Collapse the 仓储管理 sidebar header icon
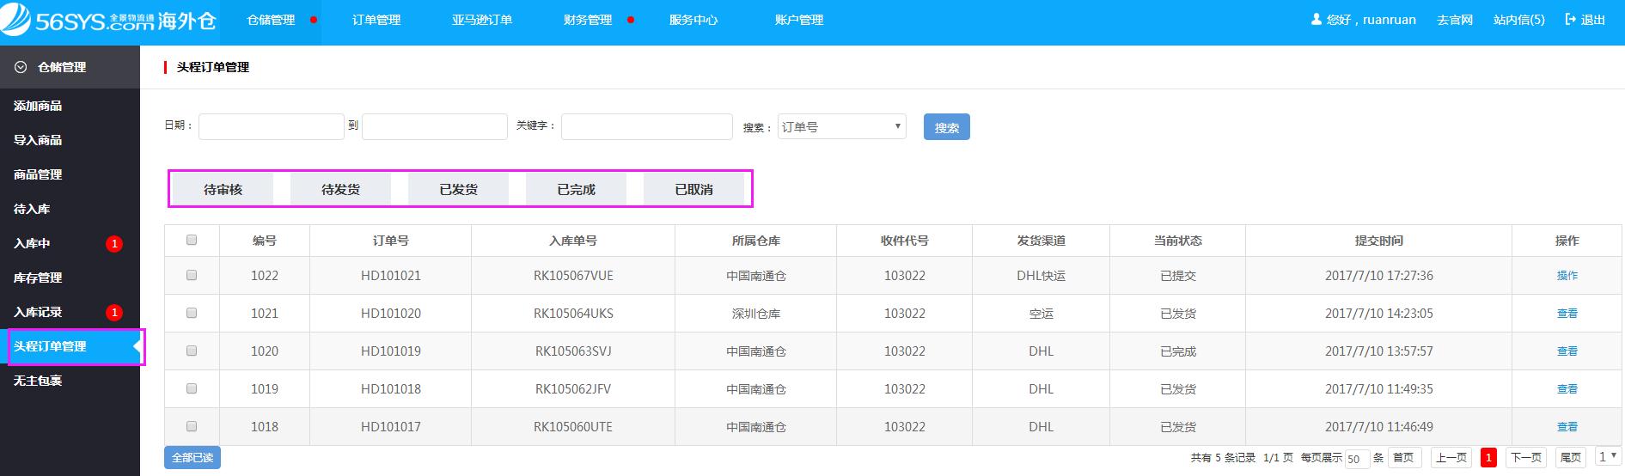 click(x=21, y=67)
